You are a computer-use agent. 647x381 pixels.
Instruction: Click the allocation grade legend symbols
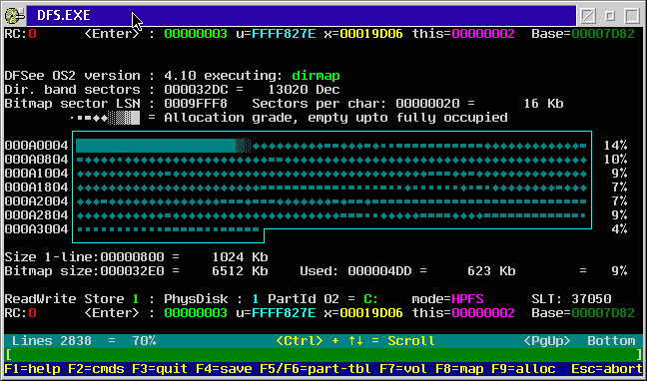coord(105,118)
